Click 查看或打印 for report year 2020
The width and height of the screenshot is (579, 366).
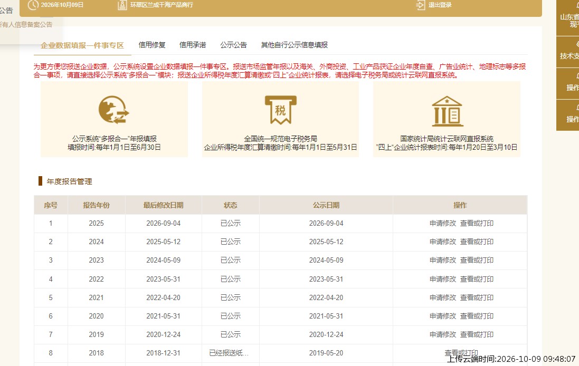click(x=477, y=316)
